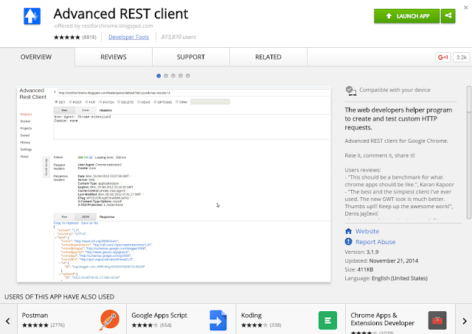
Task: Click the home icon next to Website
Action: pyautogui.click(x=349, y=231)
